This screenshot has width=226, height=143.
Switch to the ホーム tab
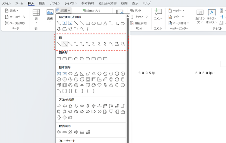pos(19,3)
